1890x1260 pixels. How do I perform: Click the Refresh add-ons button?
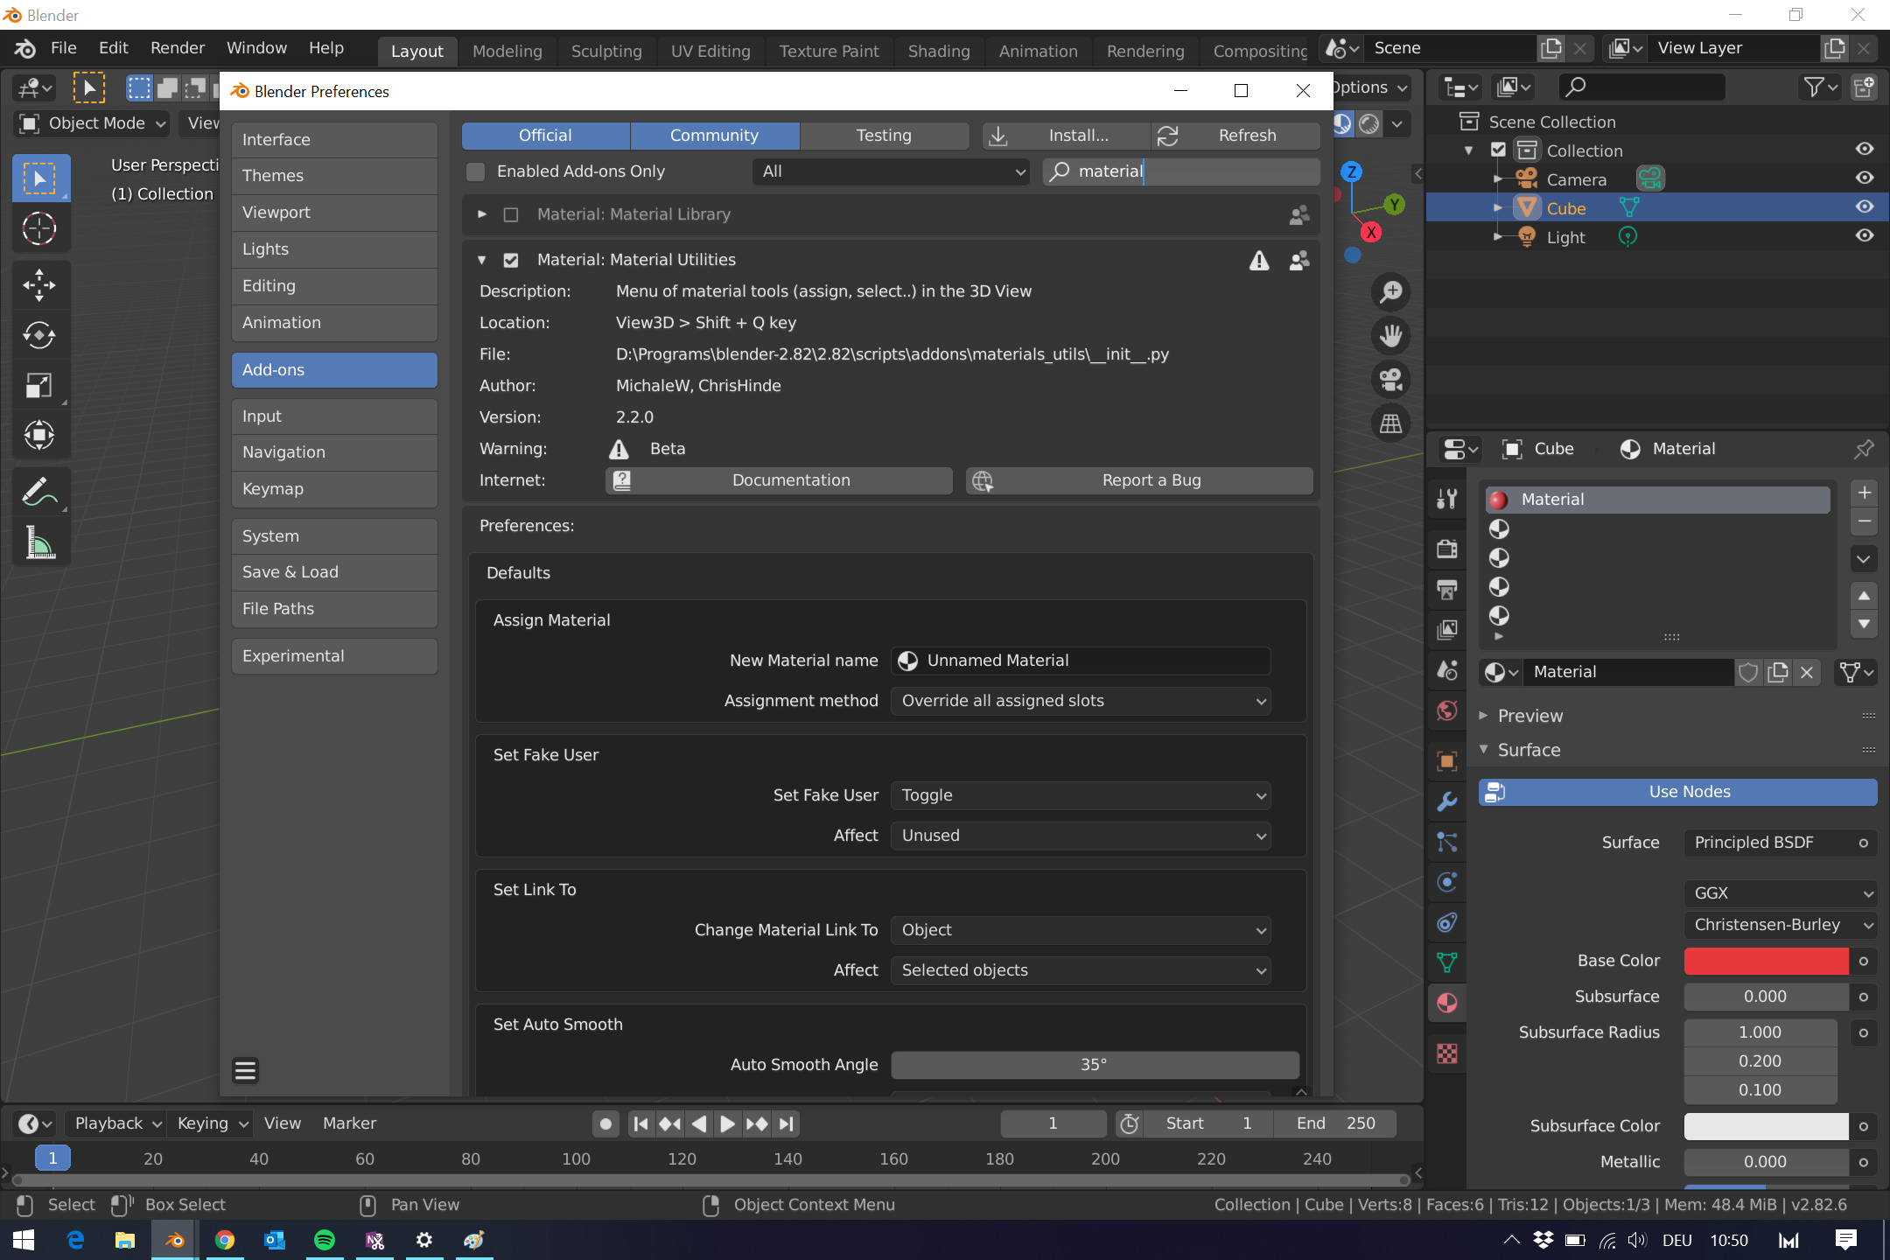(1235, 136)
